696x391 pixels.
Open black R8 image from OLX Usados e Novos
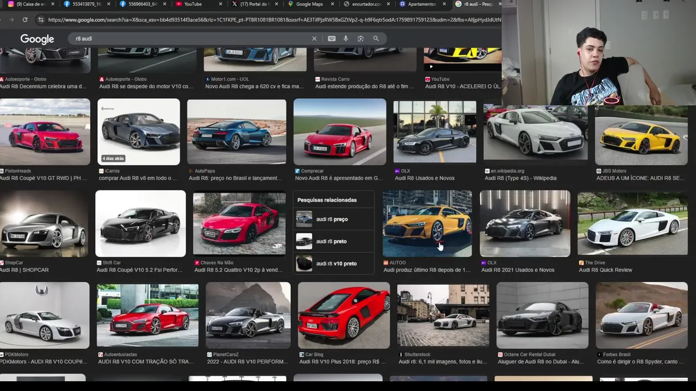tap(434, 131)
